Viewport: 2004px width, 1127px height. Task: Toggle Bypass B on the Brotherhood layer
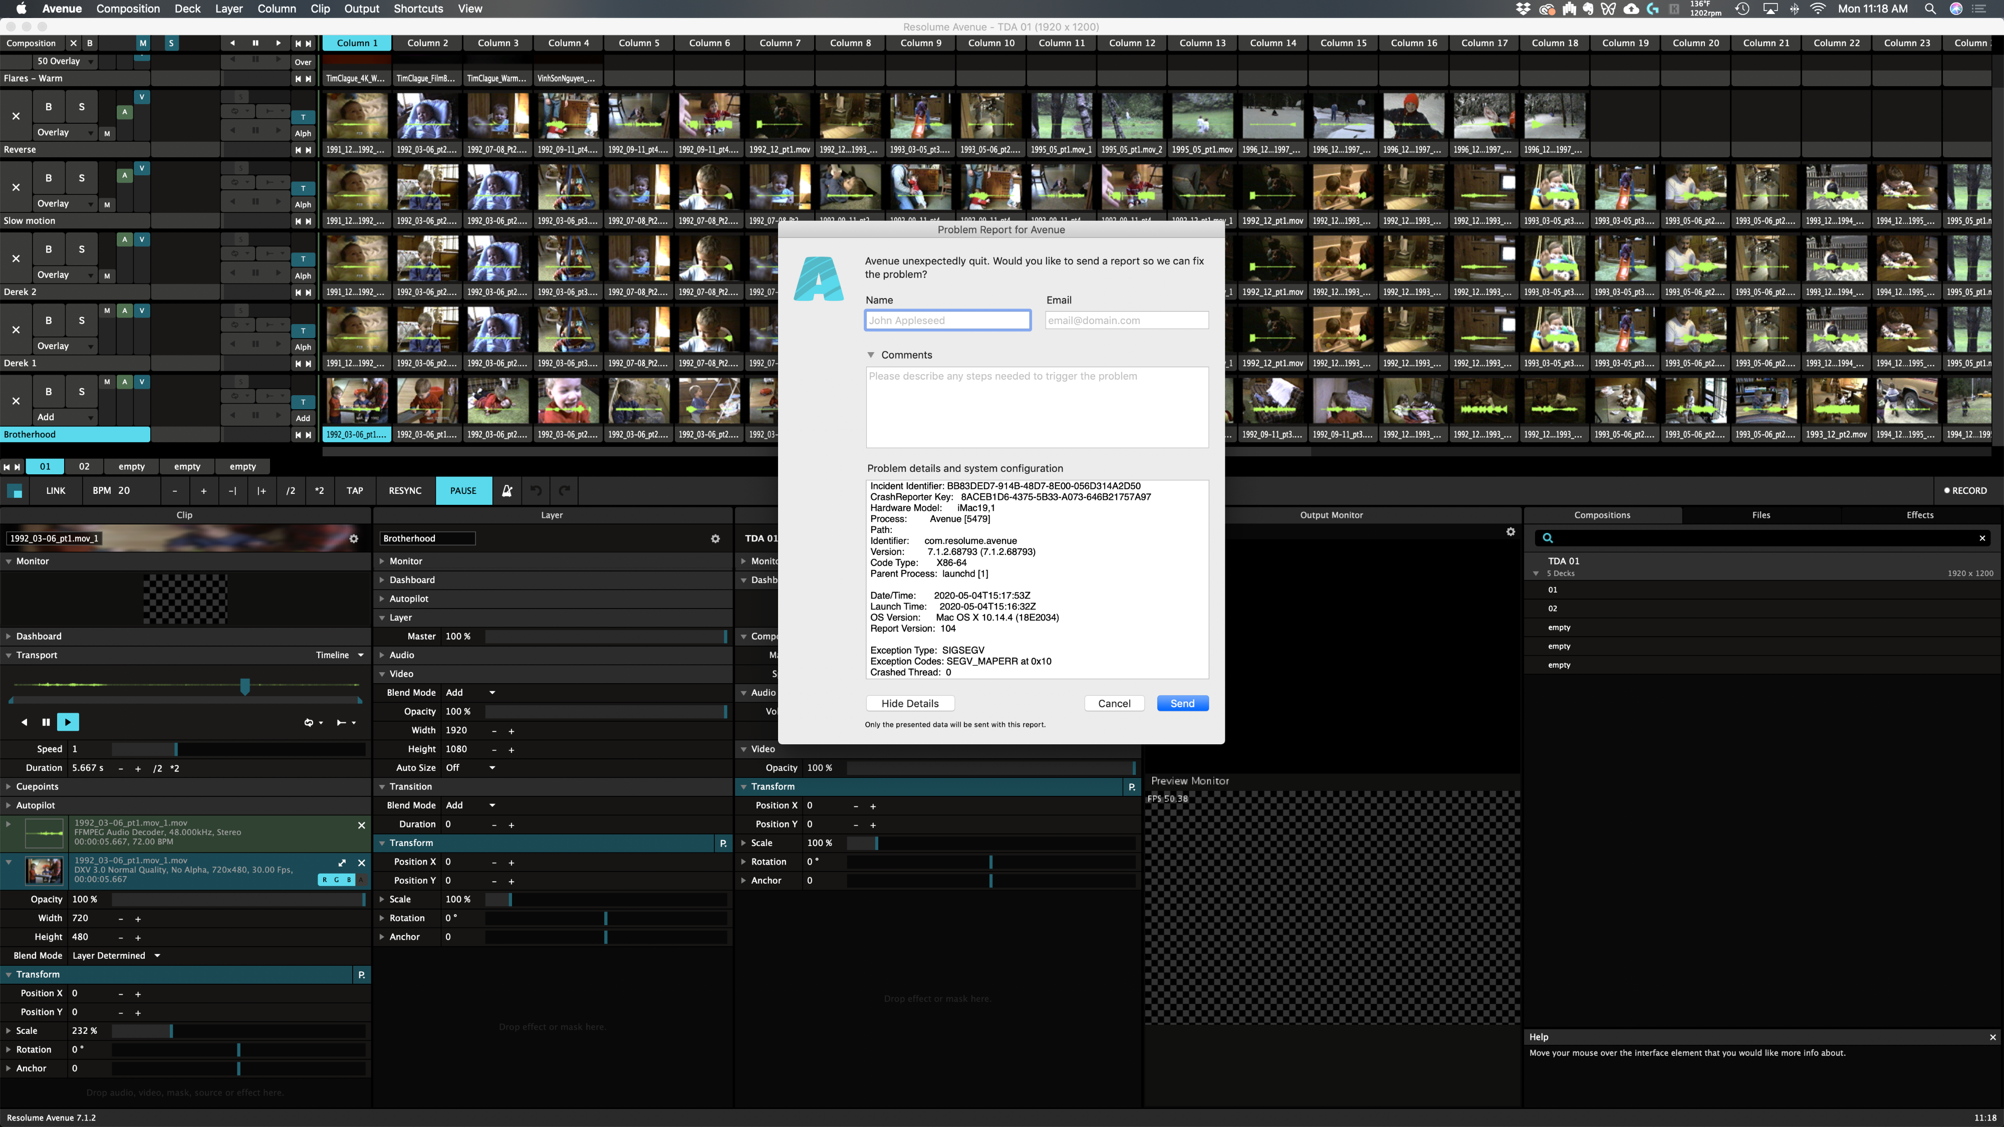[x=48, y=392]
